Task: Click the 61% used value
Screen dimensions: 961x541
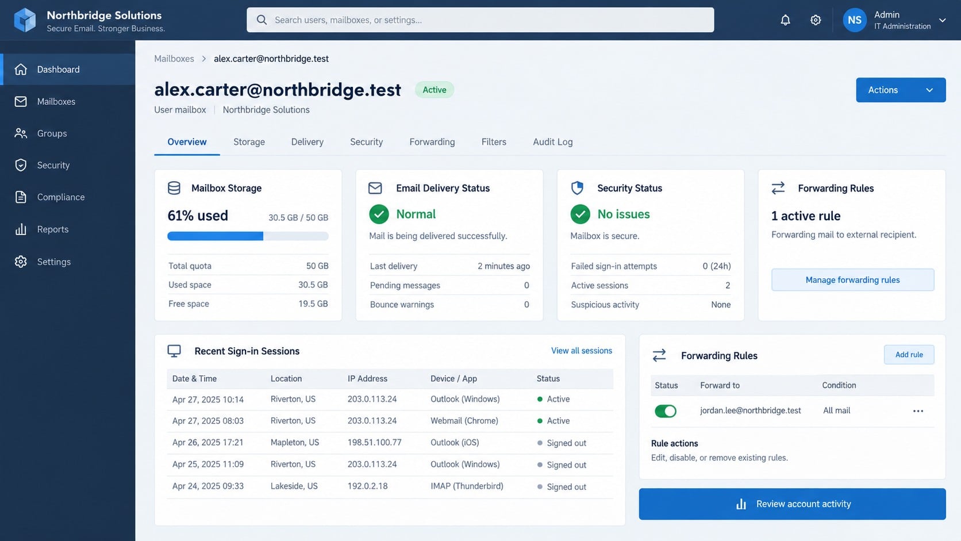Action: (x=198, y=216)
